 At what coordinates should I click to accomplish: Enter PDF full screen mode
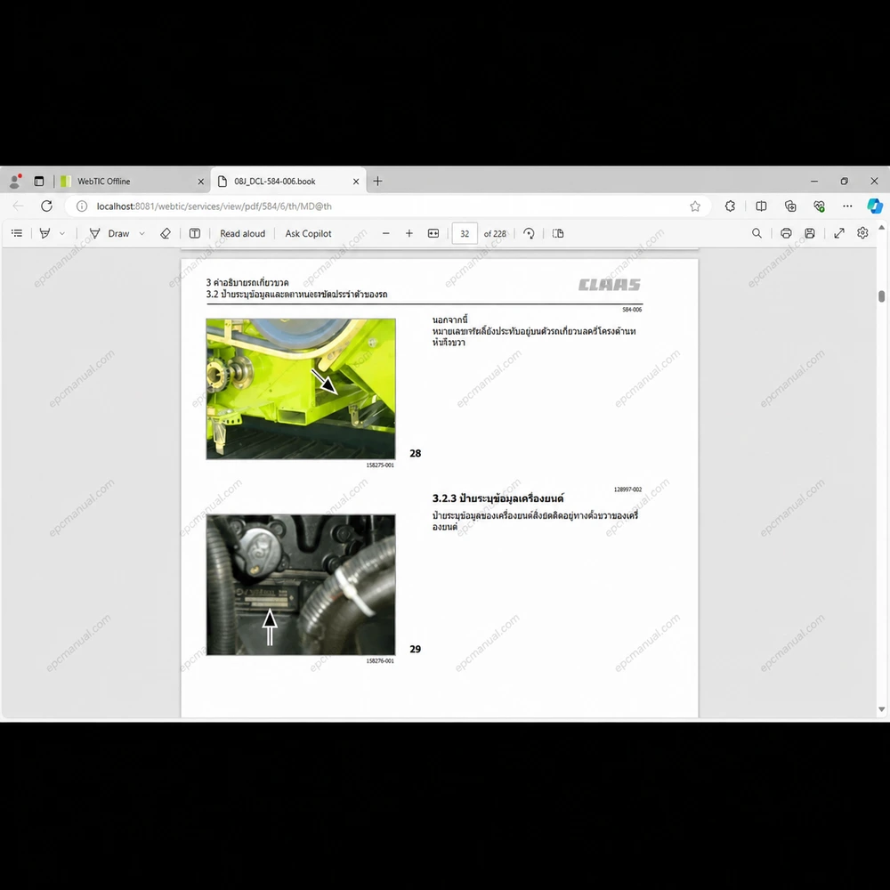pyautogui.click(x=839, y=233)
